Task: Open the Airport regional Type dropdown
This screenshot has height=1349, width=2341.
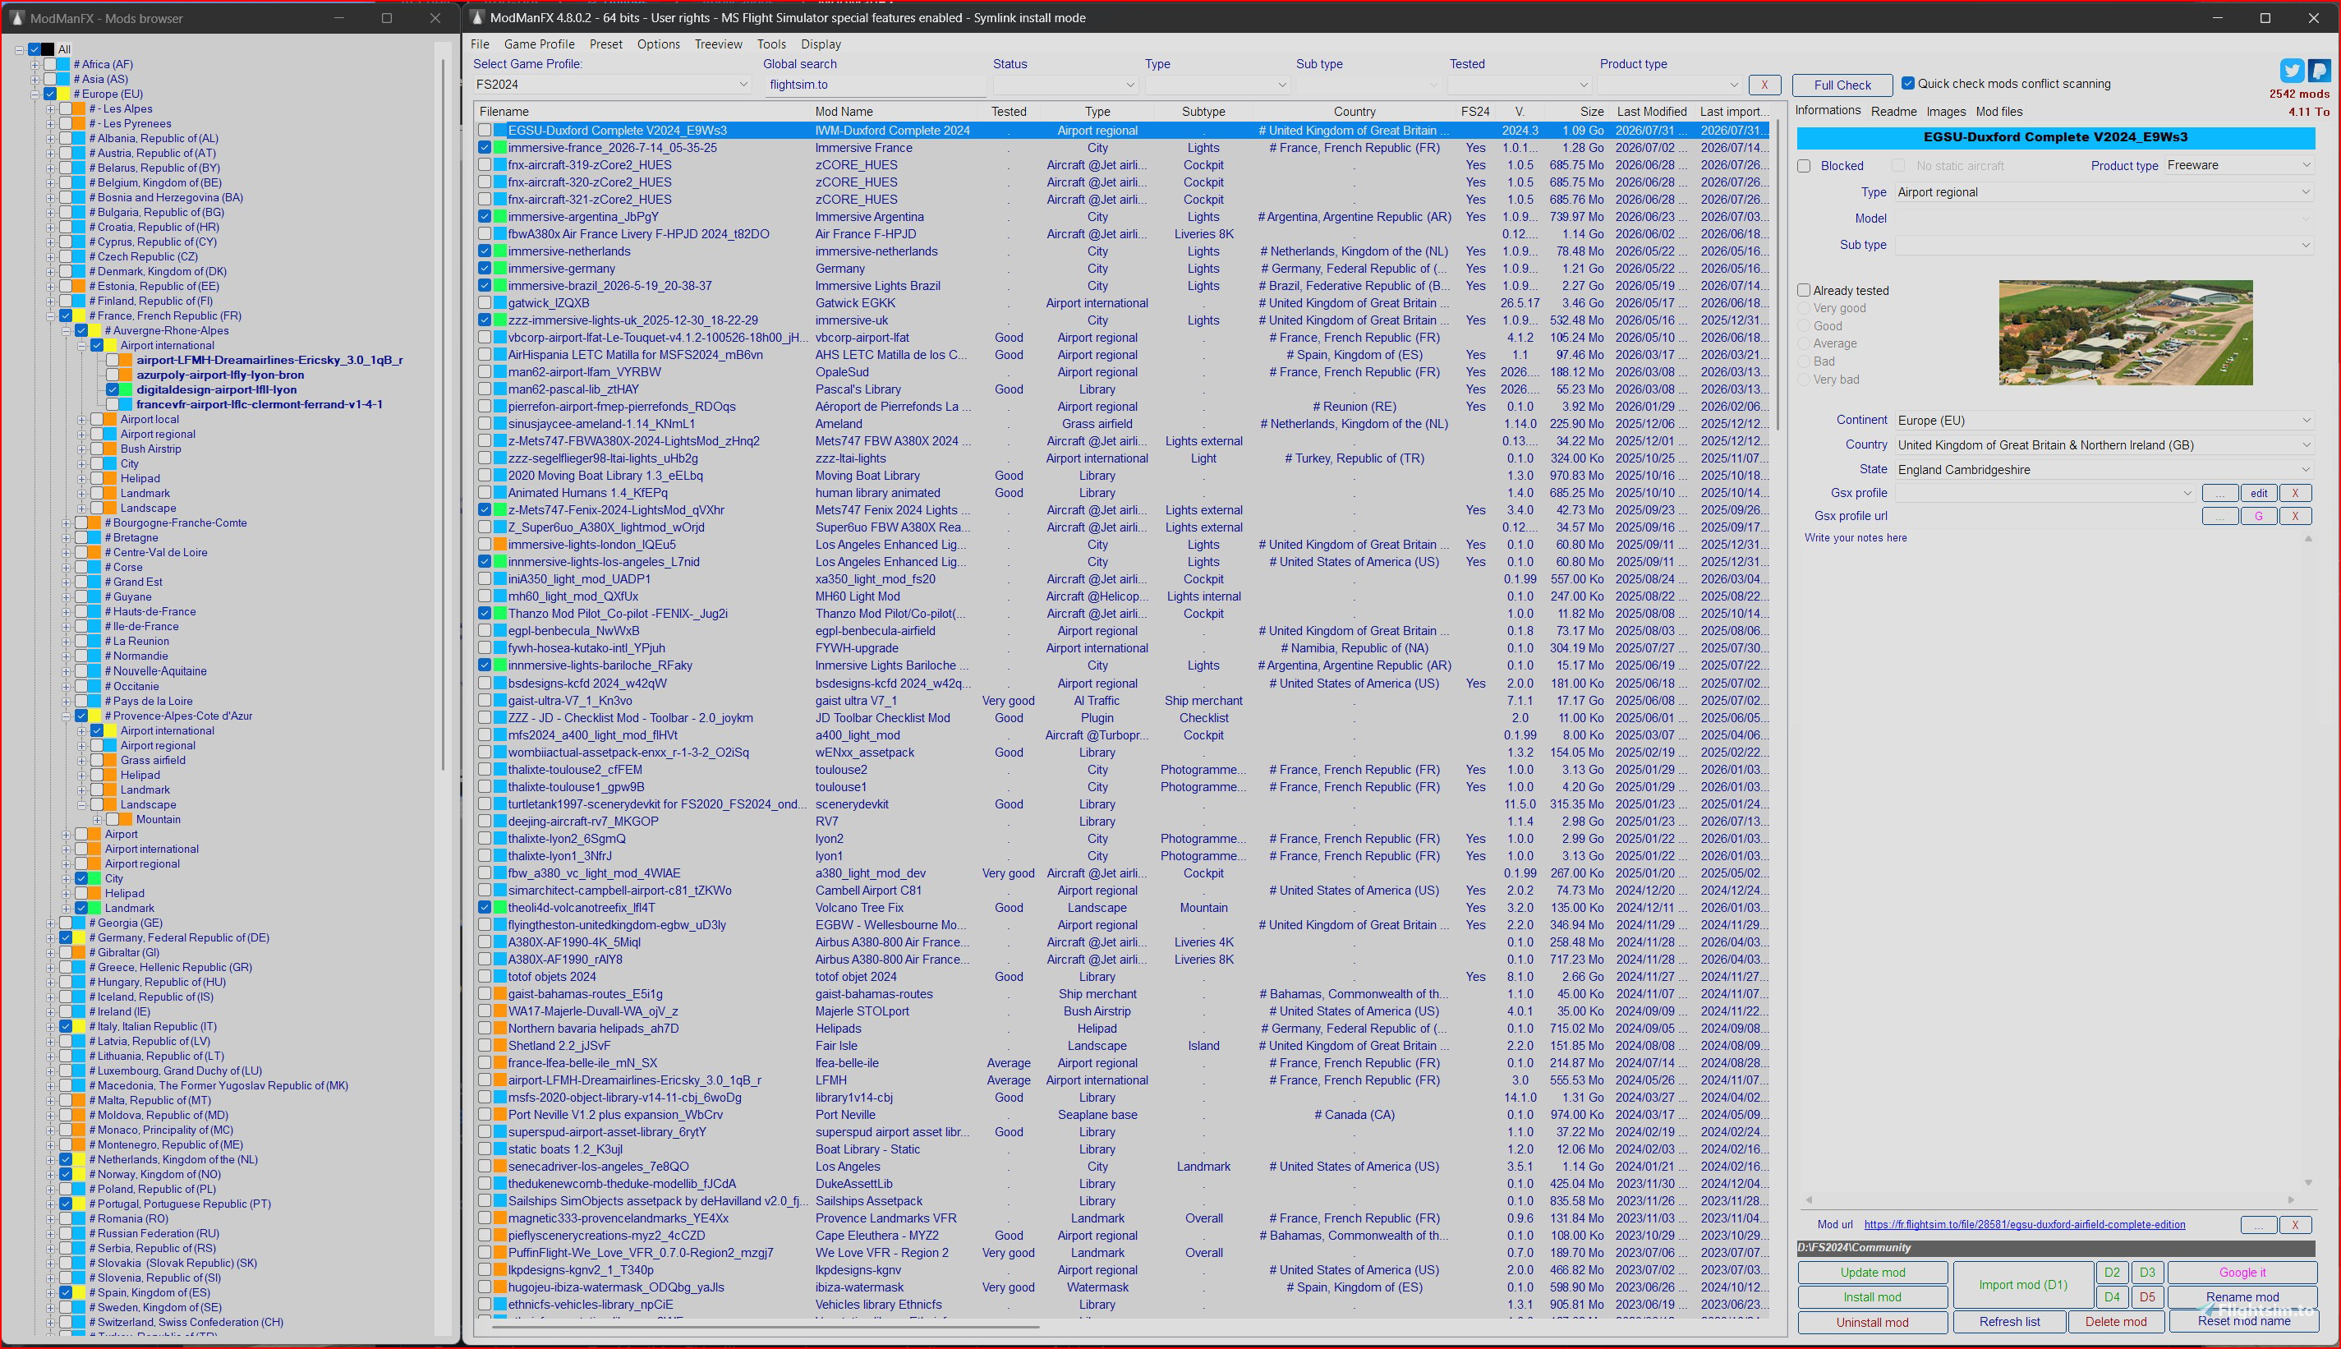Action: coord(2104,191)
